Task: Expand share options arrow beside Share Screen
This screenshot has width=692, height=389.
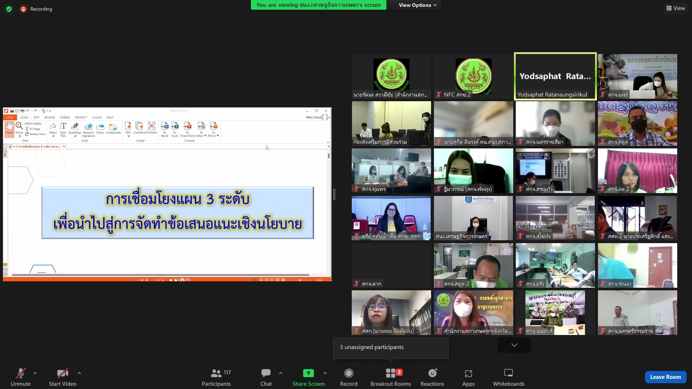Action: click(x=325, y=373)
